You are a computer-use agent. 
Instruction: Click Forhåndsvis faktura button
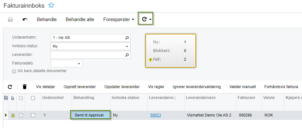[x=281, y=87]
